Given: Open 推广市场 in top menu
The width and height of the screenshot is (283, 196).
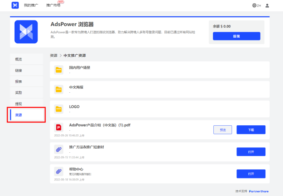Looking at the screenshot, I should click(53, 5).
